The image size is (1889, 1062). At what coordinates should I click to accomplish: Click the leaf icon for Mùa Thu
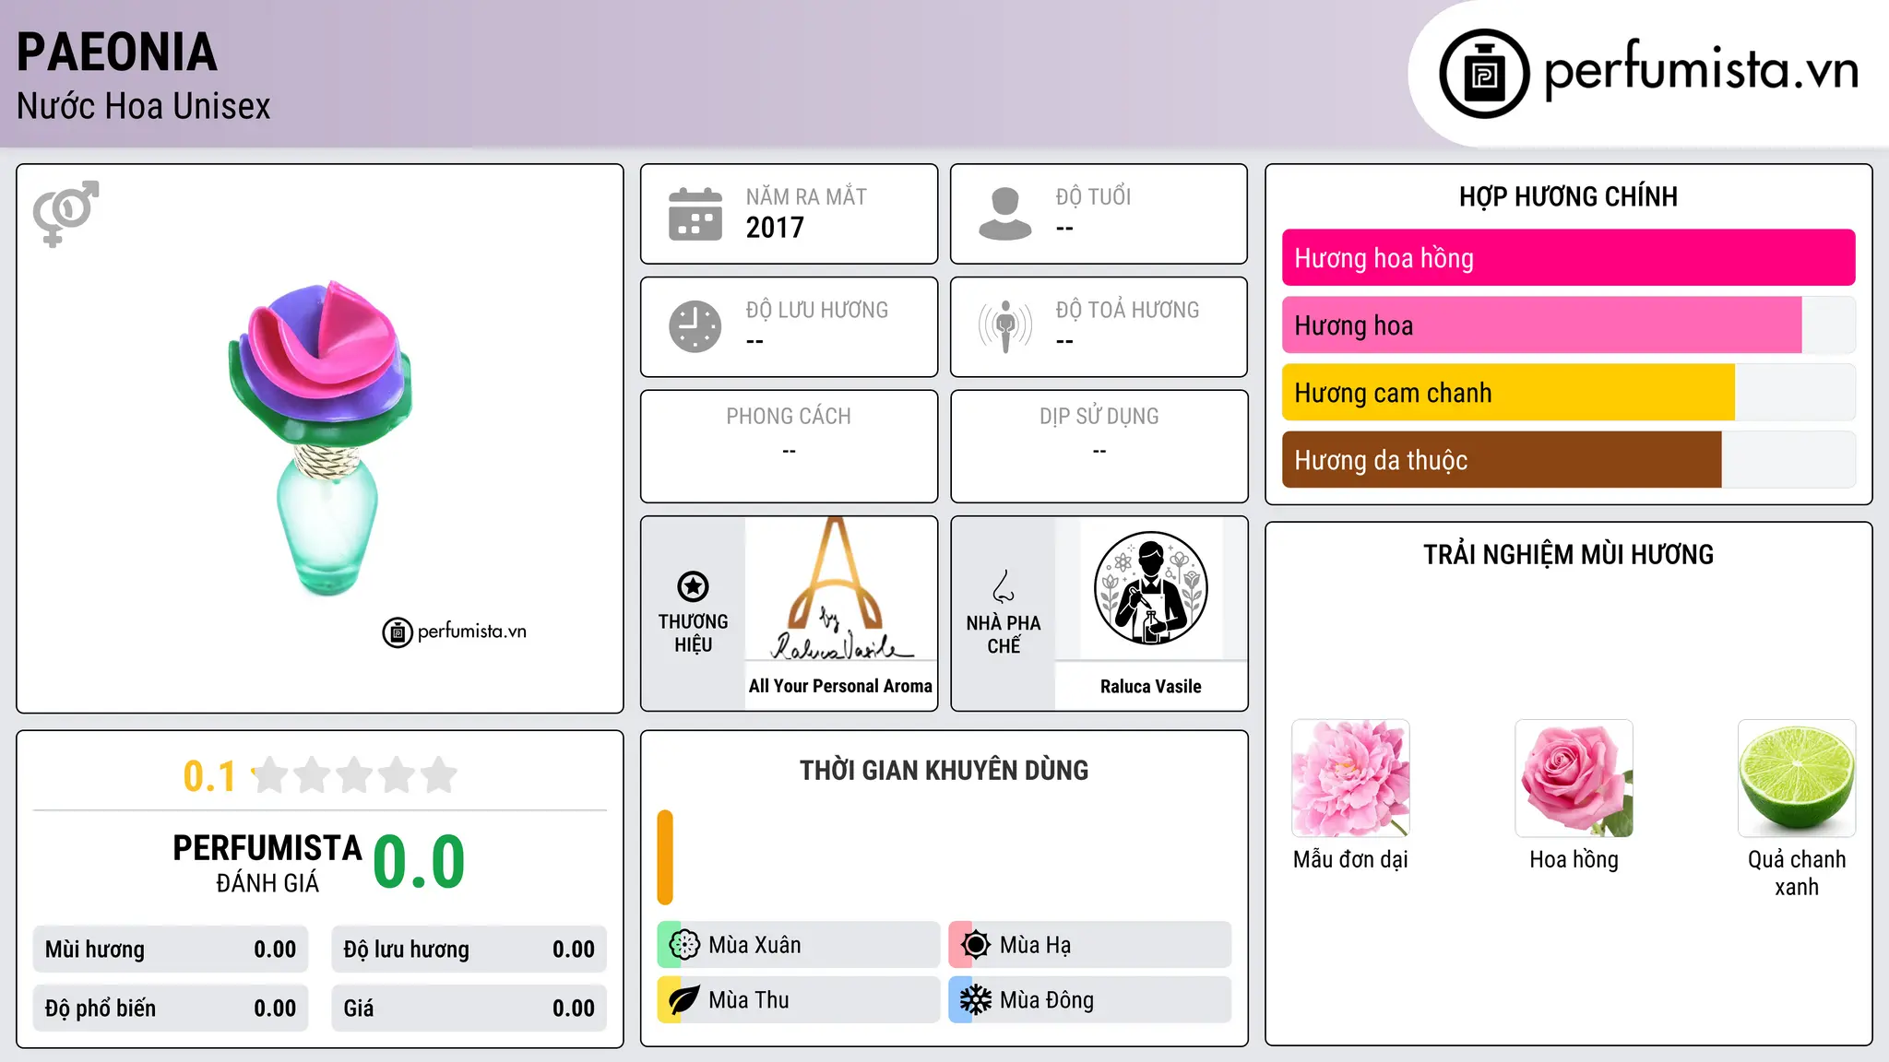[684, 1000]
